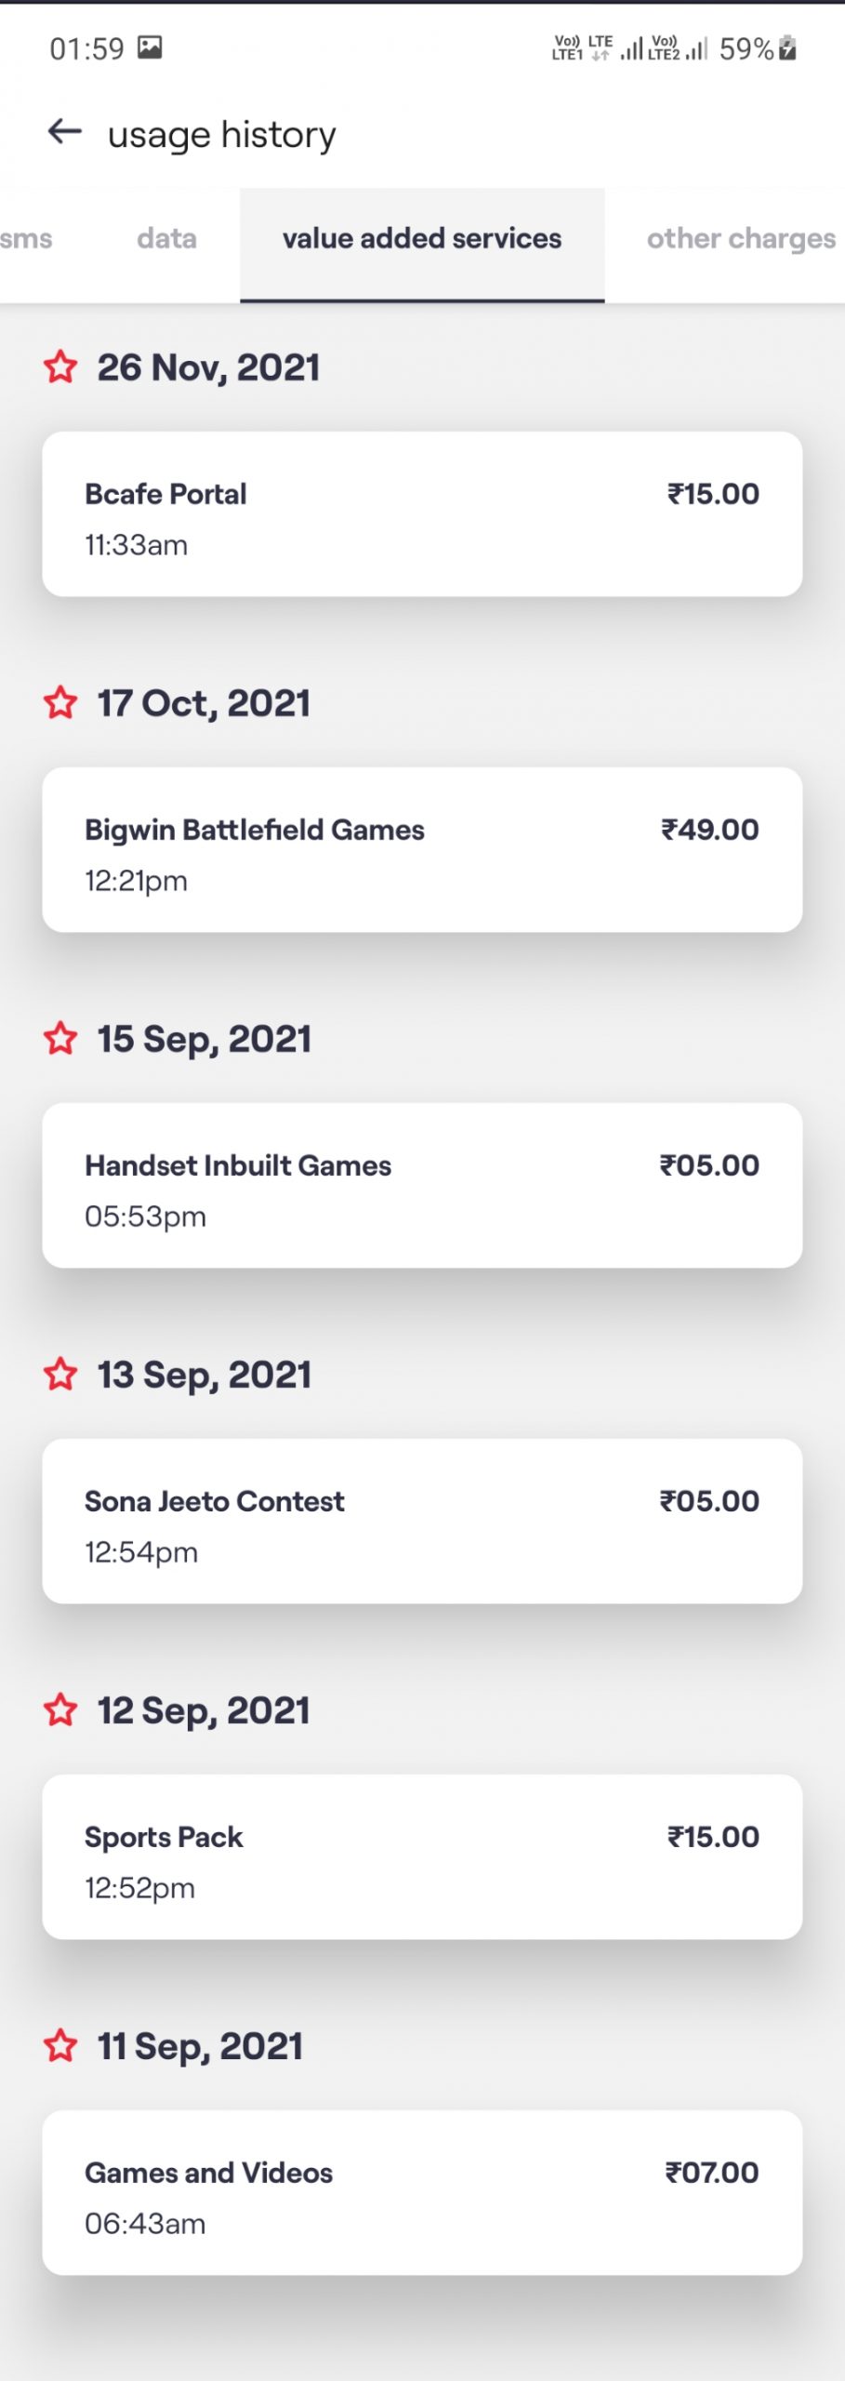
Task: Open the other charges tab
Action: [x=741, y=239]
